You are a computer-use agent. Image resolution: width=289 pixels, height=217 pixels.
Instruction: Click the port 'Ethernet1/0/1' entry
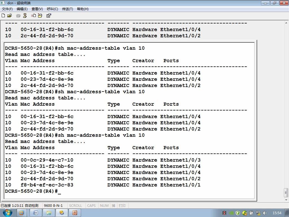[180, 185]
